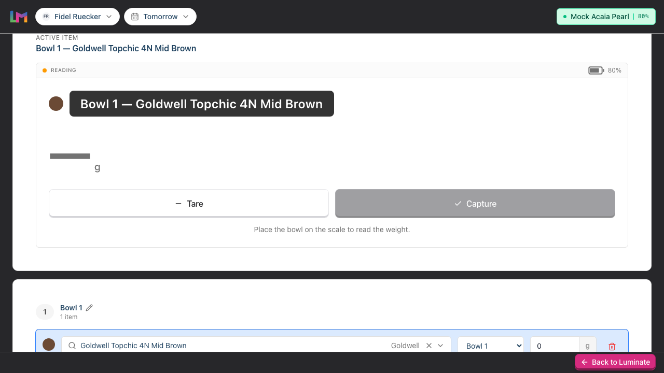This screenshot has width=664, height=373.
Task: Click the Bowl 1 number badge
Action: pos(45,312)
